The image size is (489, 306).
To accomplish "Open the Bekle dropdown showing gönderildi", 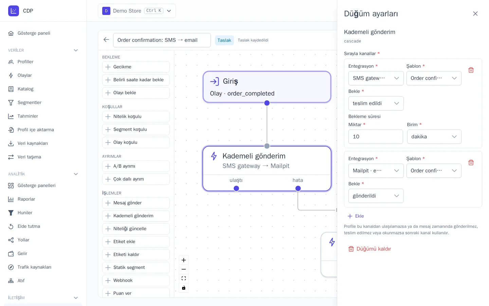I will pos(376,196).
